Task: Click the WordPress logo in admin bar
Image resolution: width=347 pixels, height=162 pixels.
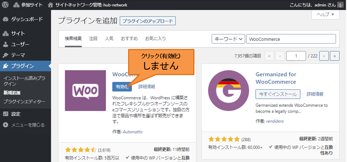Action: click(5, 5)
